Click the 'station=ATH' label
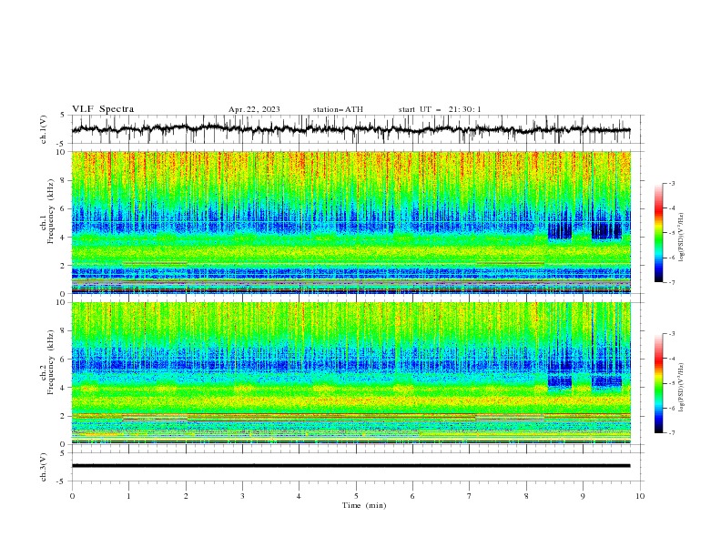The width and height of the screenshot is (721, 557). pos(338,109)
